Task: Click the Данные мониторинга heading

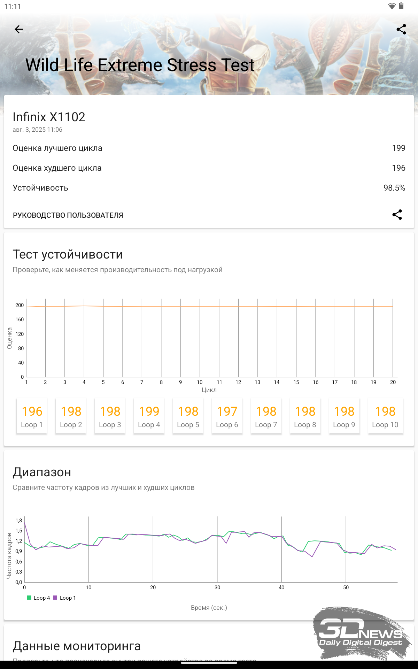Action: pyautogui.click(x=77, y=646)
